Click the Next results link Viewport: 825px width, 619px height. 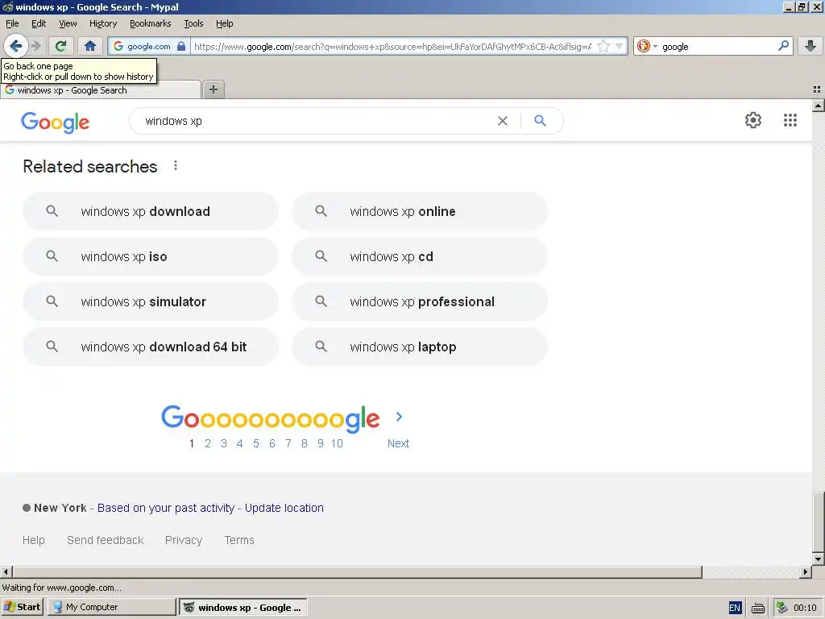[398, 443]
